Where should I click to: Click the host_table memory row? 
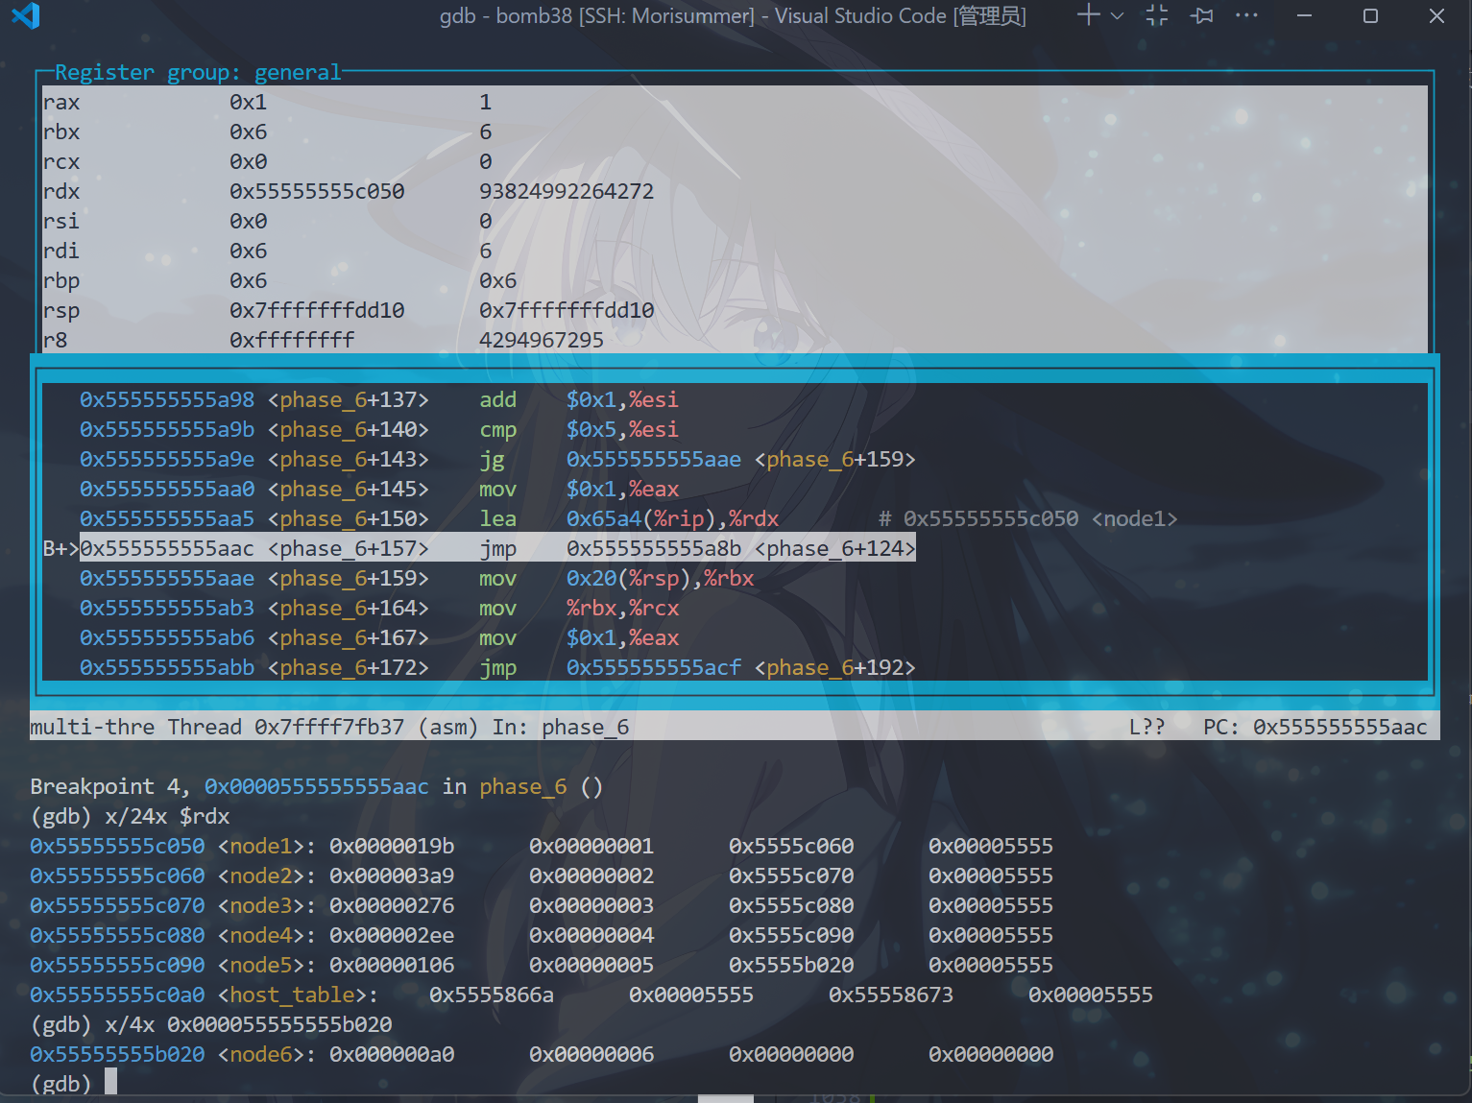click(591, 995)
